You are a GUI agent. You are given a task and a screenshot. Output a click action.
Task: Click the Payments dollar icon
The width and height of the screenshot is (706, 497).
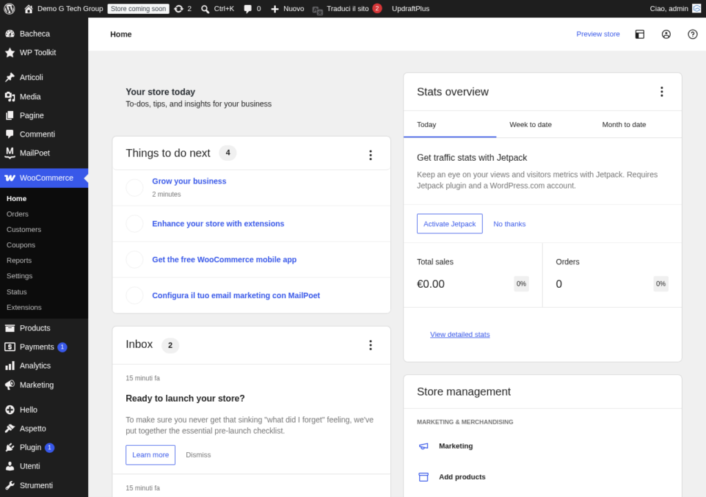(10, 347)
